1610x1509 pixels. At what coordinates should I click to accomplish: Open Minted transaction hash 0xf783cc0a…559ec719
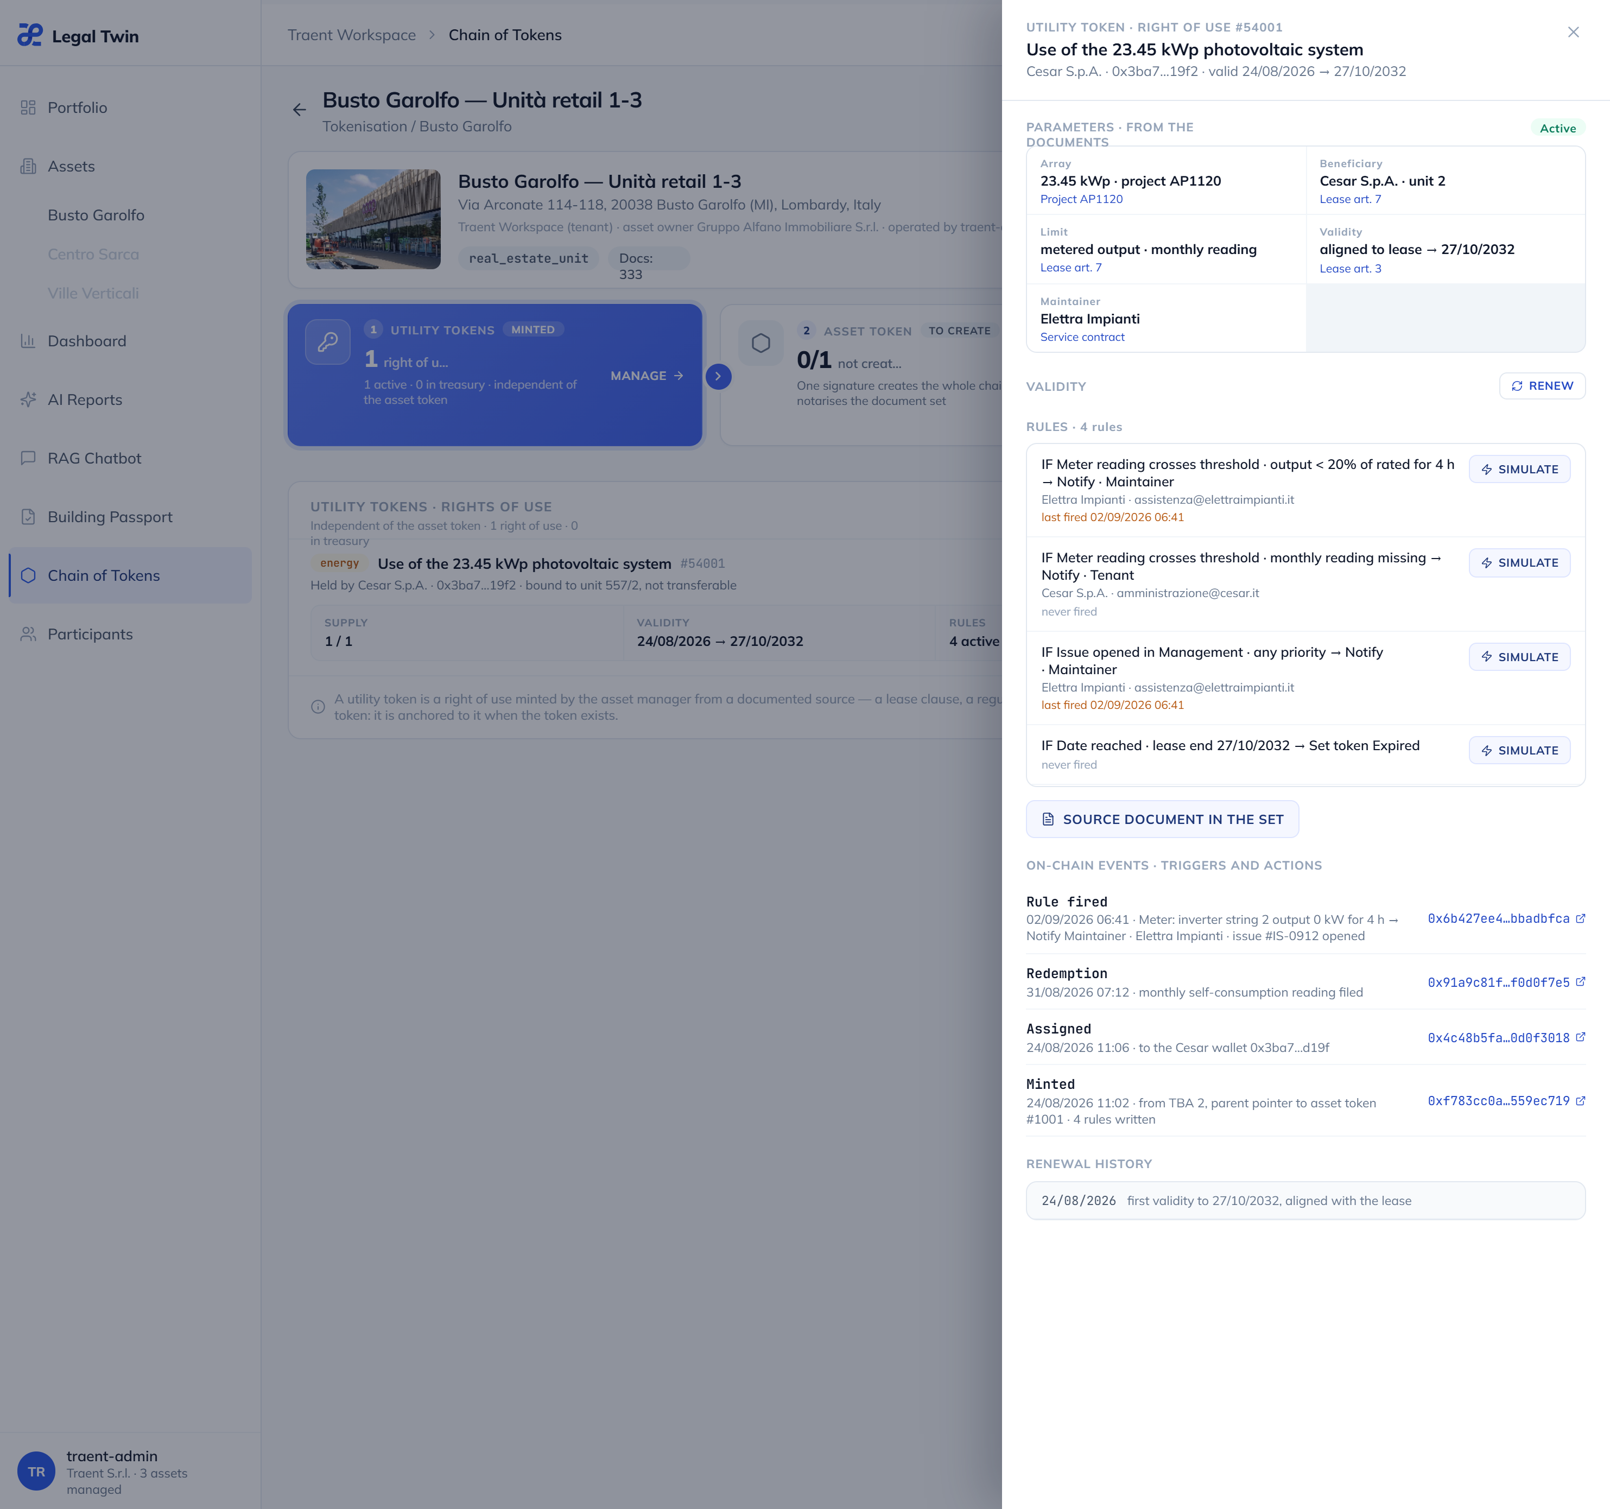pyautogui.click(x=1498, y=1101)
